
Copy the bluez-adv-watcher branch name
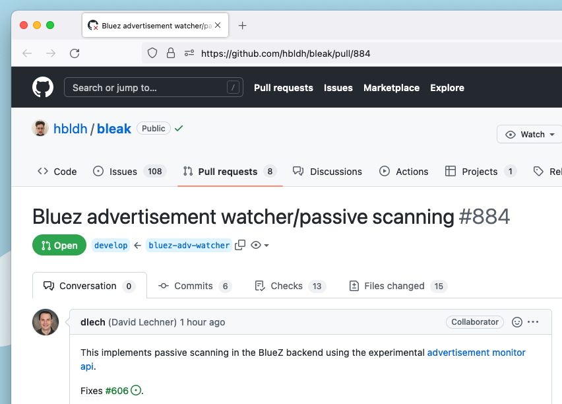tap(240, 245)
